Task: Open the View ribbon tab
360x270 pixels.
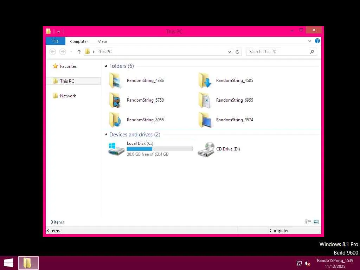Action: (x=102, y=41)
